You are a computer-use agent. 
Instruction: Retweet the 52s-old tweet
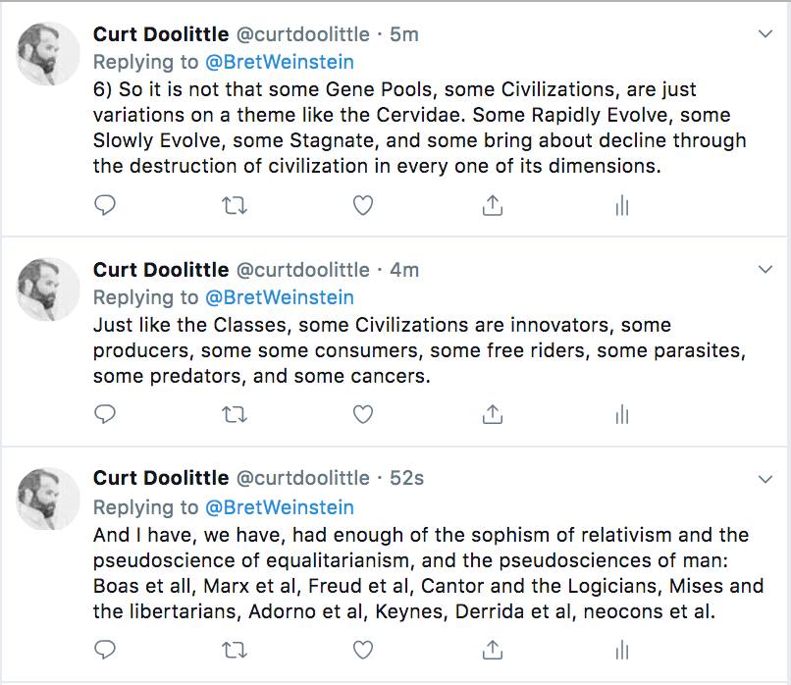[234, 650]
